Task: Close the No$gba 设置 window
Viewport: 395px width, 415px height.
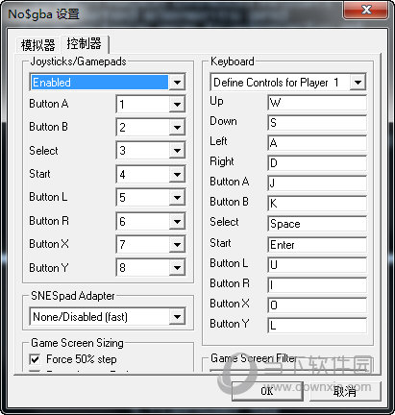Action: (366, 10)
